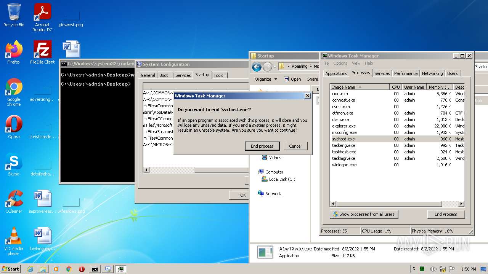This screenshot has height=274, width=488.
Task: Switch to Services tab in Task Manager
Action: [382, 73]
